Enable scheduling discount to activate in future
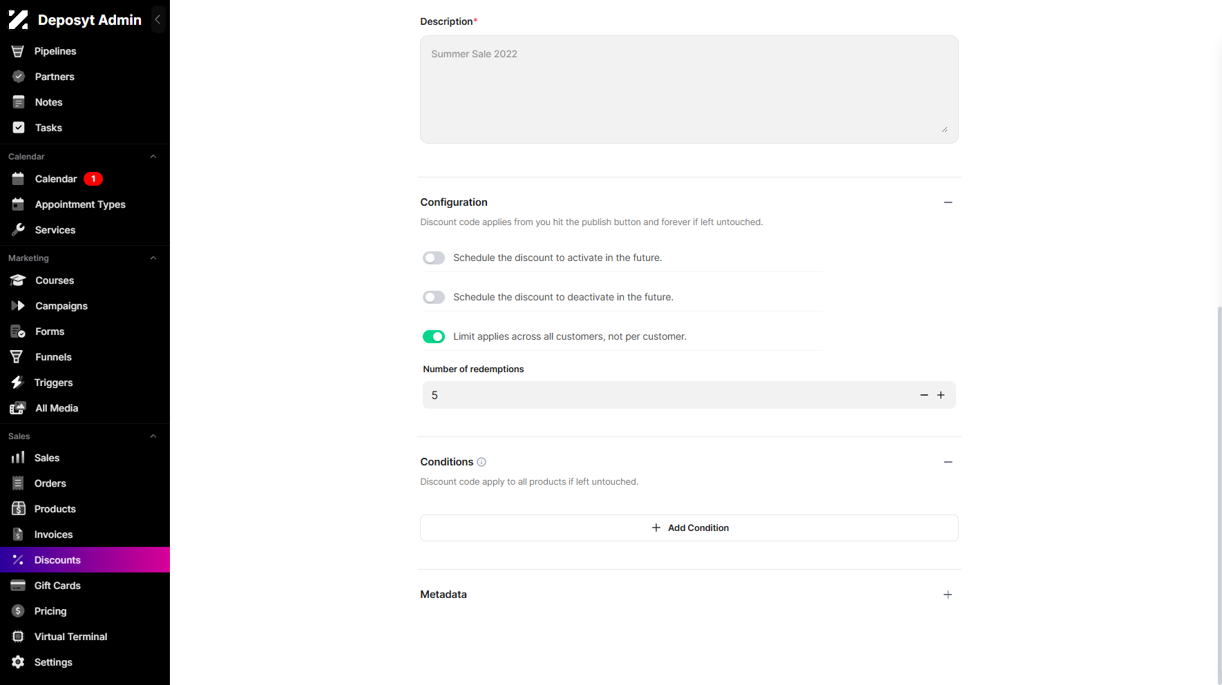 (434, 258)
